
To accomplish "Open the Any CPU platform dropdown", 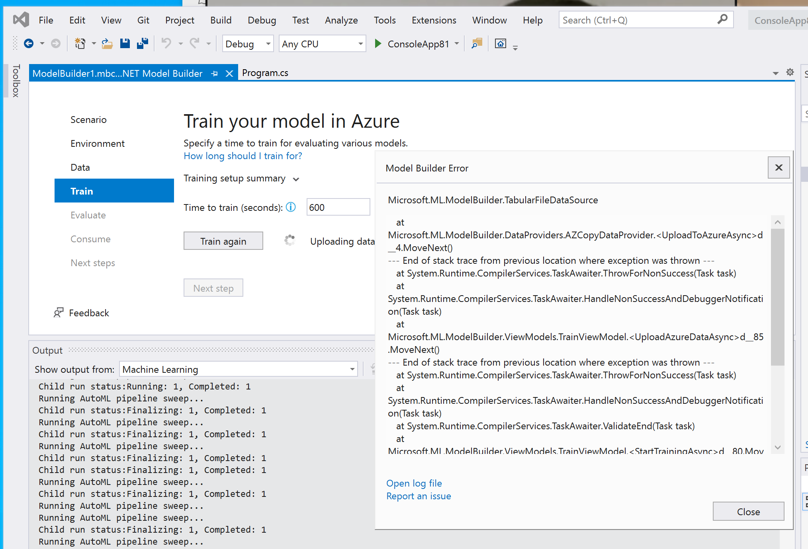I will [x=322, y=44].
